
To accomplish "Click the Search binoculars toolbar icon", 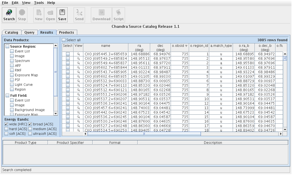I will point(9,13).
